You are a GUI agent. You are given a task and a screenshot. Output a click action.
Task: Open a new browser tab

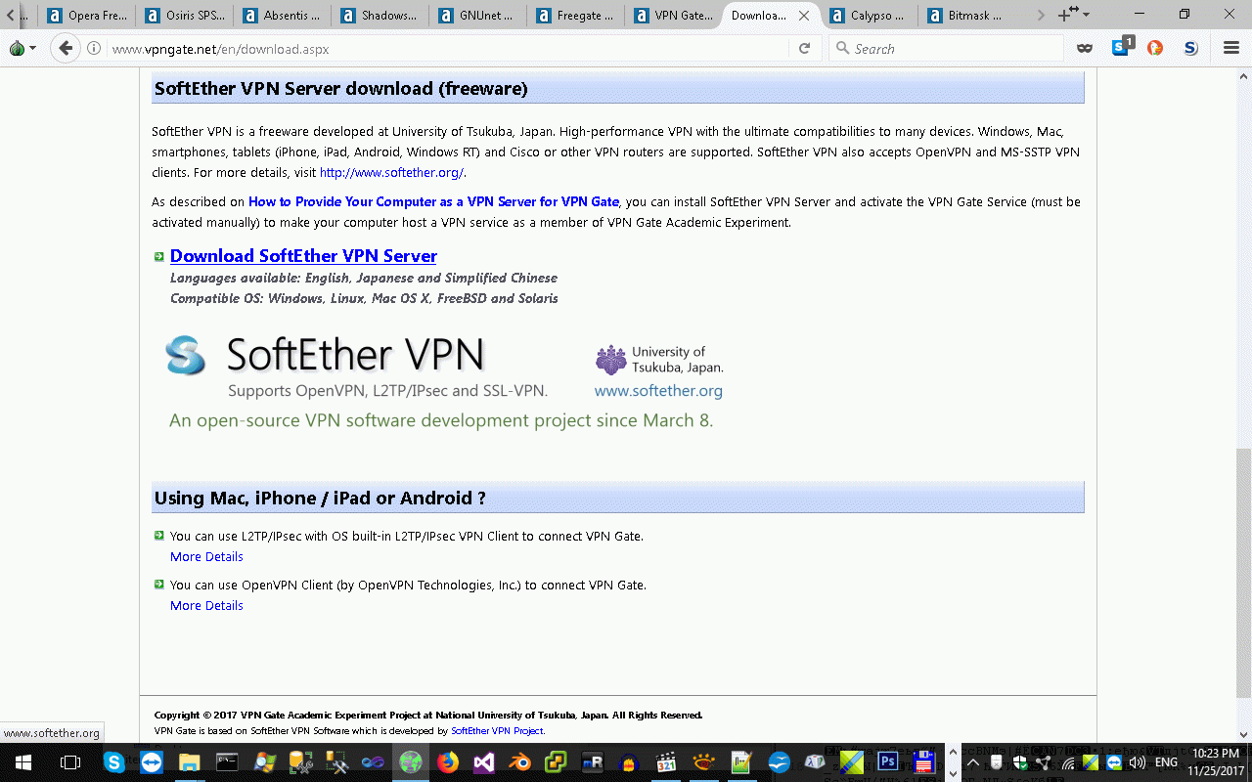point(1066,15)
